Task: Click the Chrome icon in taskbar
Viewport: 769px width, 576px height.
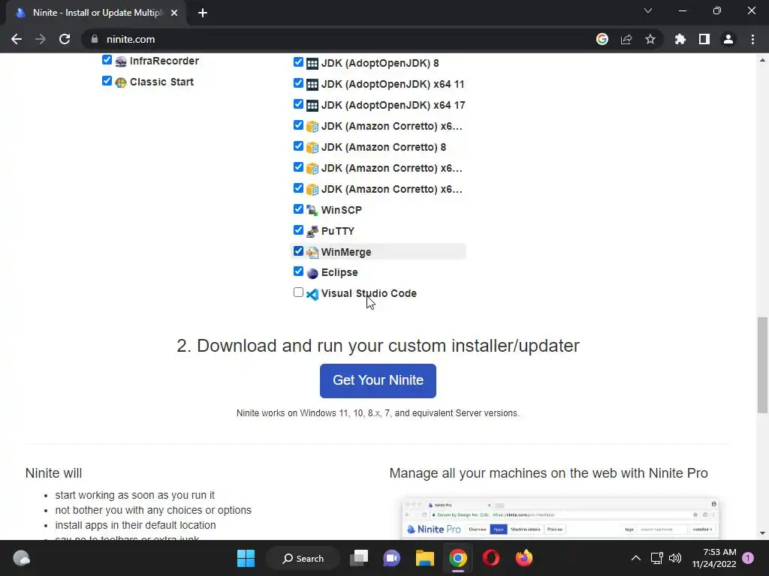Action: tap(458, 558)
